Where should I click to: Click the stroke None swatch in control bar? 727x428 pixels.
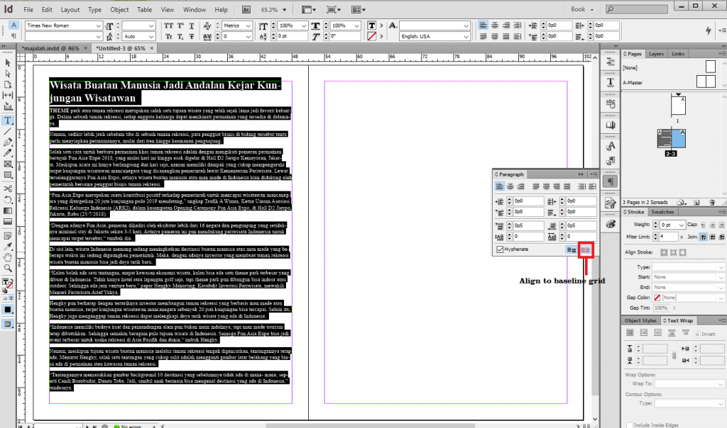[372, 36]
